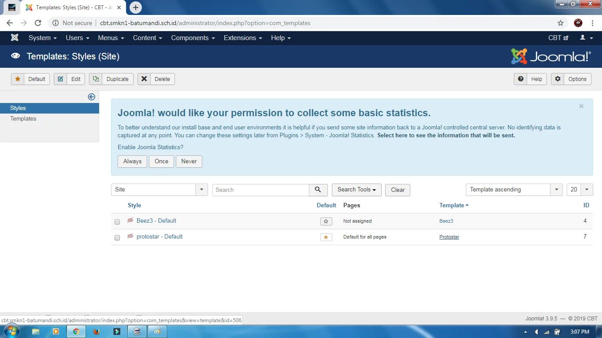This screenshot has width=602, height=338.
Task: Launch Firefox from the taskbar
Action: pos(97,331)
